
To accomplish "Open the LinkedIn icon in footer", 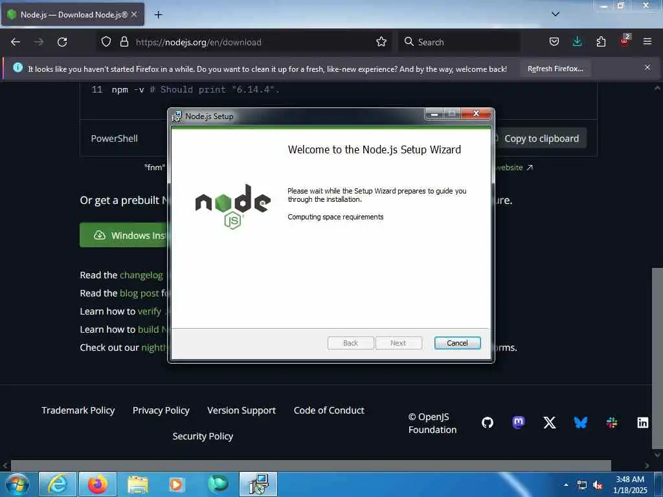I will pos(643,423).
